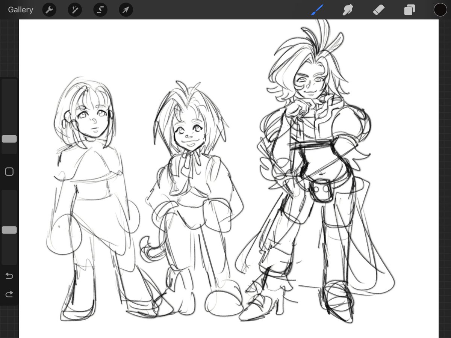Click the brush opacity slider handle

click(x=9, y=230)
